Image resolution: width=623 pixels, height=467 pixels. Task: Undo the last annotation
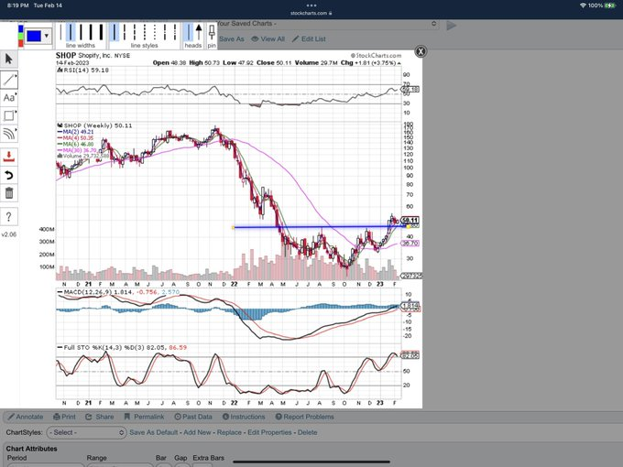tap(9, 175)
